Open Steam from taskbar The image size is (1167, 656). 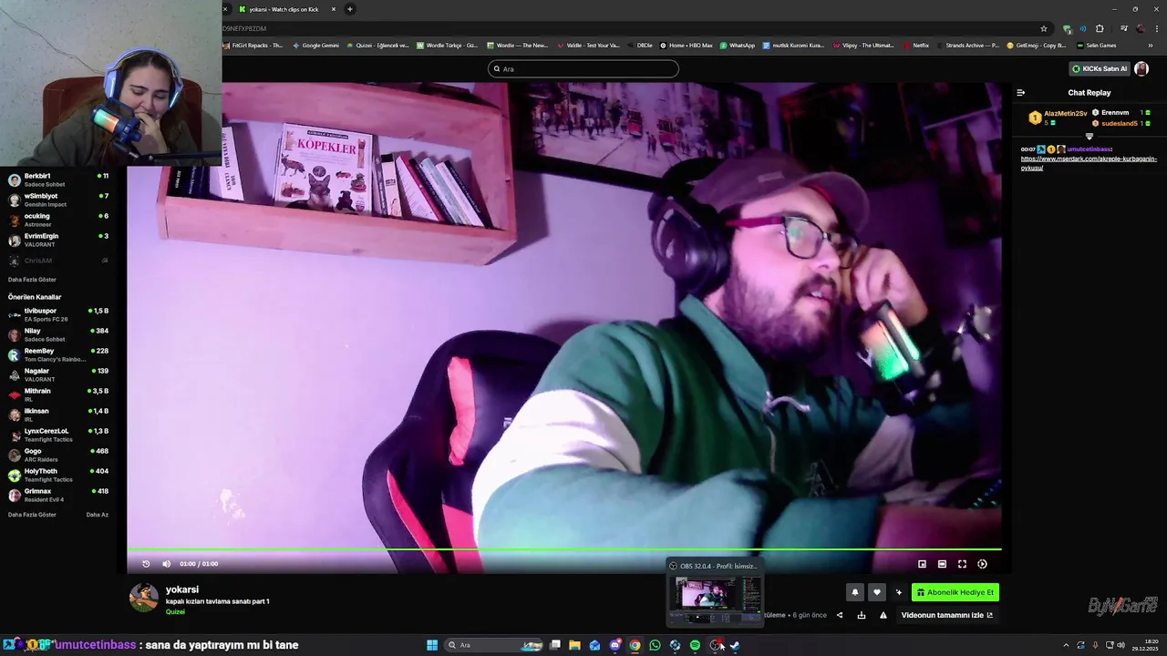(735, 645)
